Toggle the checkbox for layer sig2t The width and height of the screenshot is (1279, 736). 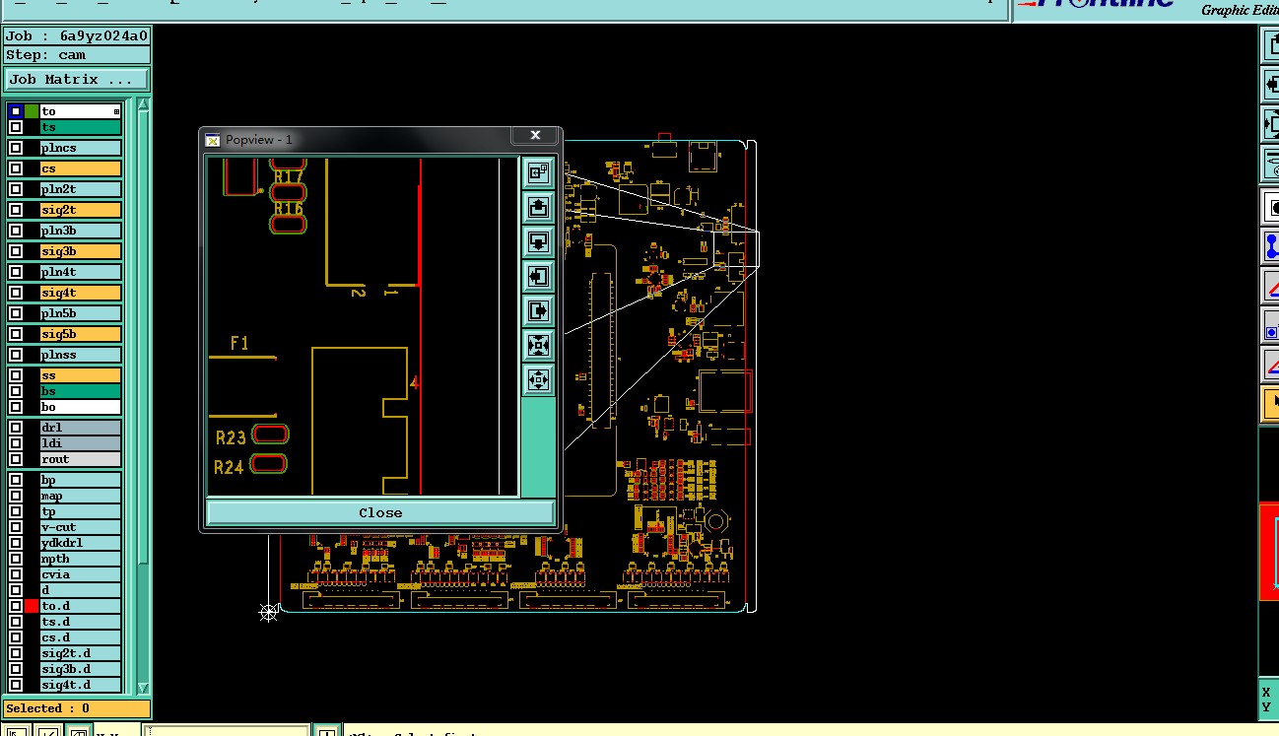tap(16, 210)
